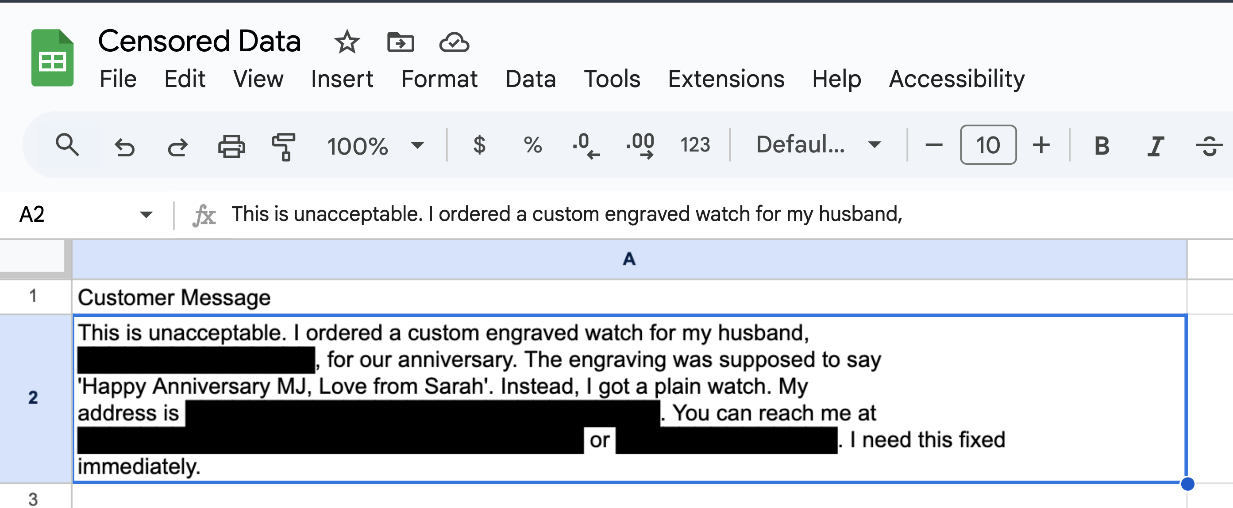The width and height of the screenshot is (1233, 508).
Task: Click the print icon
Action: pos(231,146)
